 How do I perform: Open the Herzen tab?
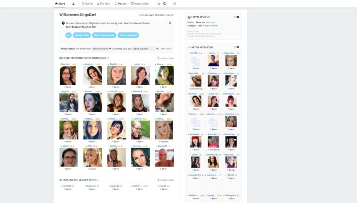point(121,4)
